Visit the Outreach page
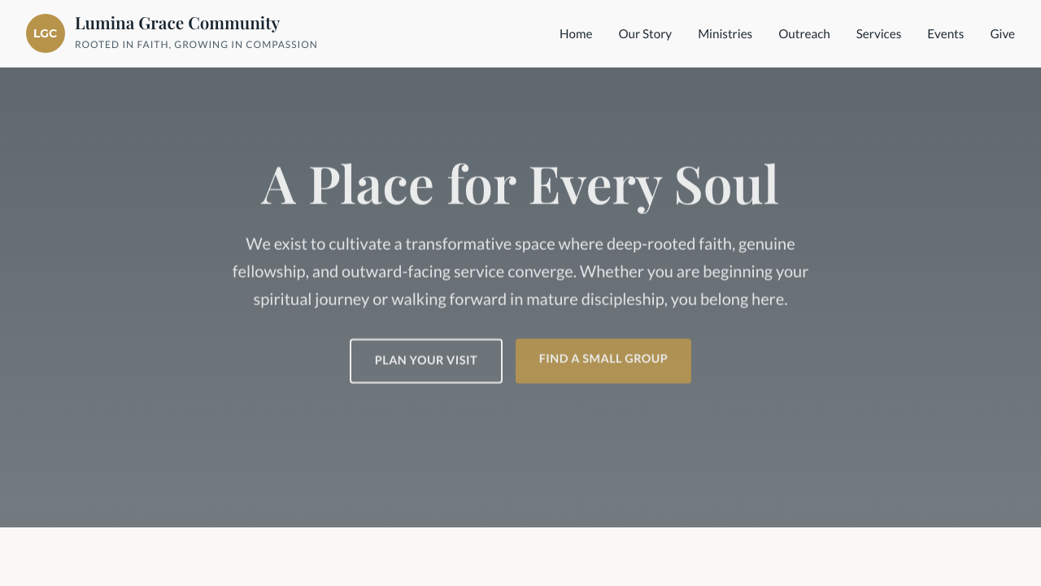This screenshot has height=586, width=1041. [804, 33]
